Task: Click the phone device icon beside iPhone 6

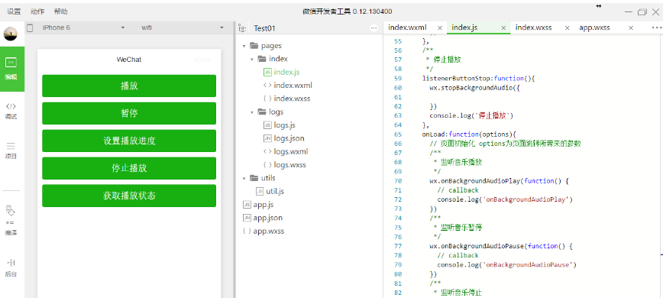Action: [x=30, y=28]
